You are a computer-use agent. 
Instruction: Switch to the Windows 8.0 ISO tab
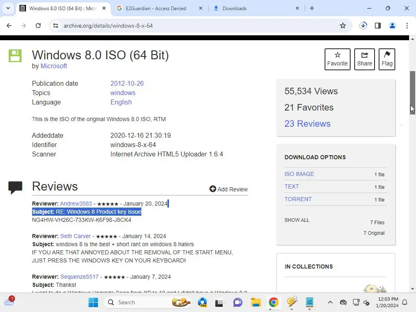point(63,8)
